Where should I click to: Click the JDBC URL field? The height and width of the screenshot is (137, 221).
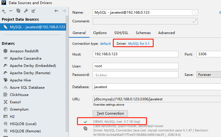(157, 99)
